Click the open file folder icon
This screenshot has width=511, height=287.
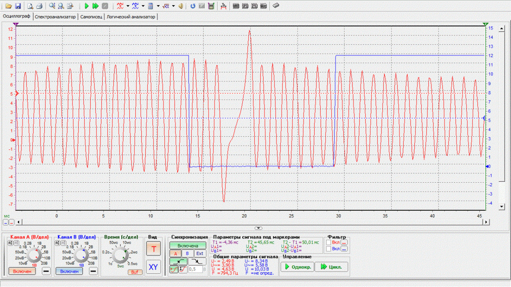pos(9,6)
